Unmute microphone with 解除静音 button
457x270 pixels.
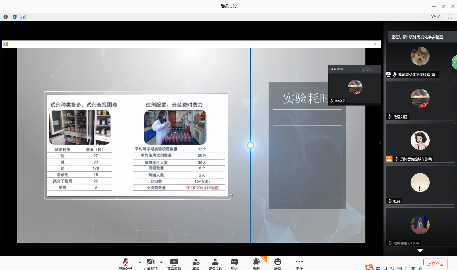[x=126, y=263]
